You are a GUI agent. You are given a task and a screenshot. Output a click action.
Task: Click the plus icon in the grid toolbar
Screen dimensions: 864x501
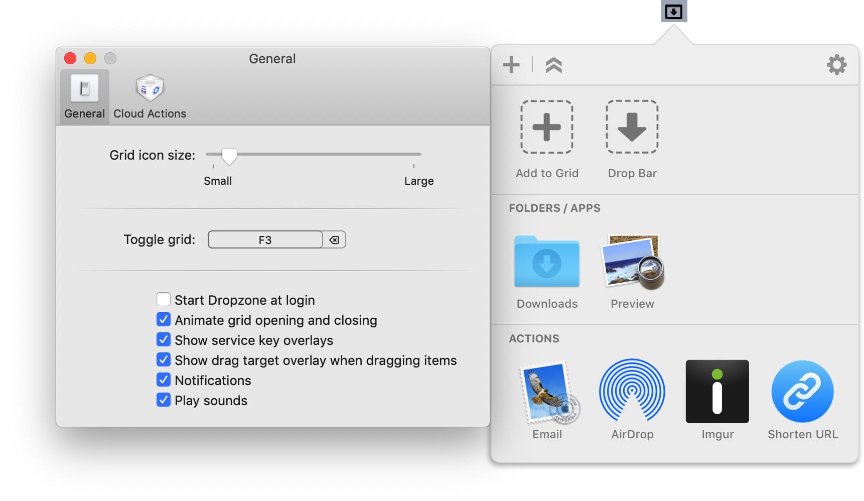tap(511, 65)
